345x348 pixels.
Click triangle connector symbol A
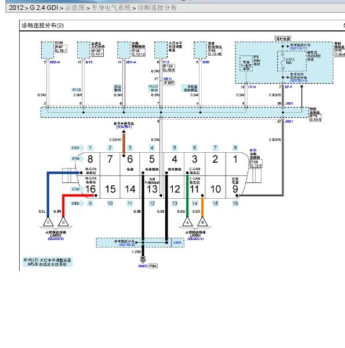(187, 222)
